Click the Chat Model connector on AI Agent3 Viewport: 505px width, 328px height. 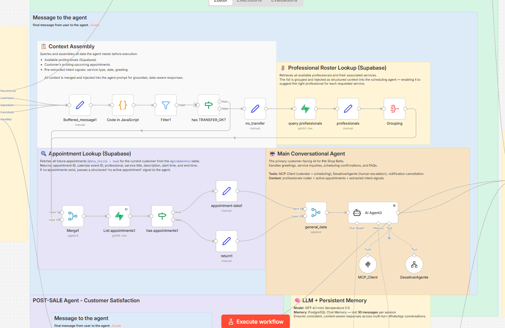pos(357,224)
